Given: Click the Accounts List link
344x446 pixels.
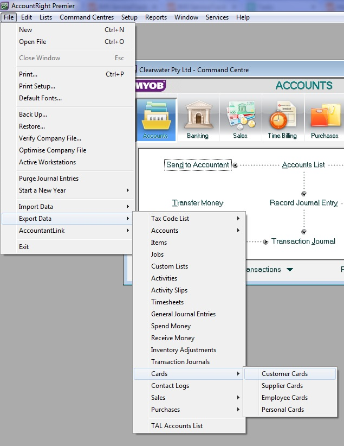Looking at the screenshot, I should (x=303, y=165).
